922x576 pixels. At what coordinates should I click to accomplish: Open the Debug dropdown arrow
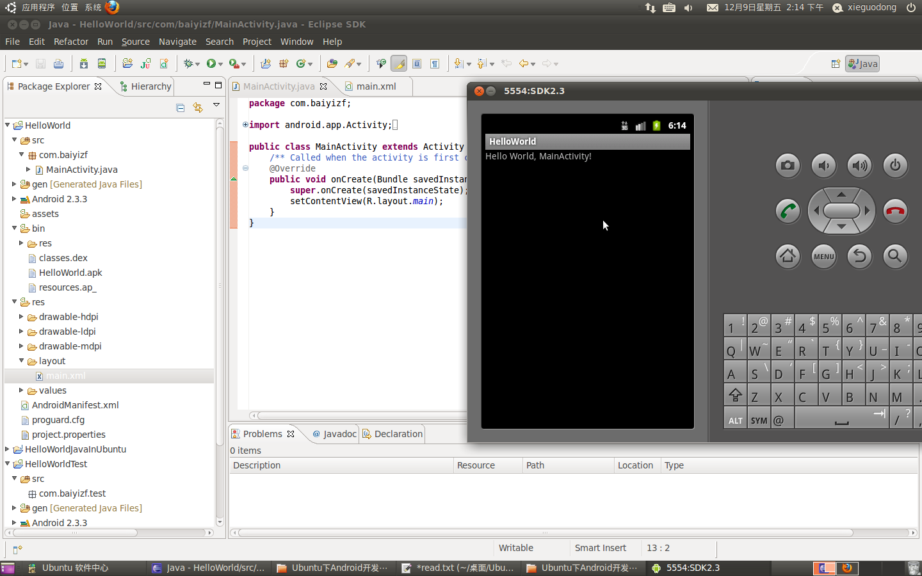pos(198,64)
